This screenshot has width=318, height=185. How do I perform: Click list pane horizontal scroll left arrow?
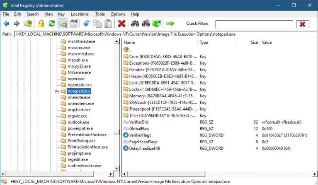point(124,174)
